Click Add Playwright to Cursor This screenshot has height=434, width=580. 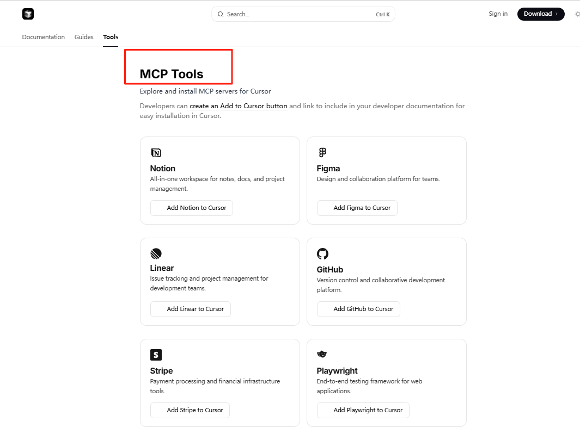click(363, 411)
